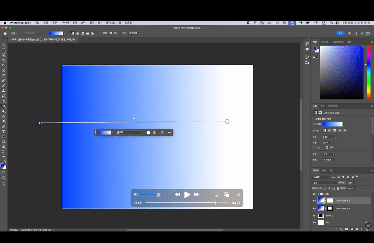This screenshot has width=374, height=243.
Task: Select the Eraser tool
Action: coord(4,101)
